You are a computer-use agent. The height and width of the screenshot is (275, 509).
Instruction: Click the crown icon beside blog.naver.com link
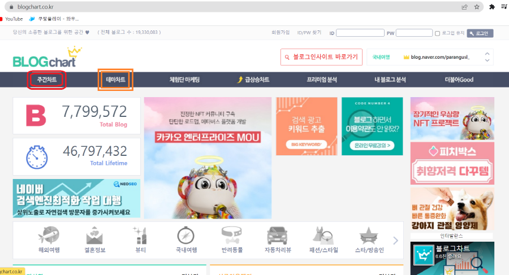click(x=406, y=57)
